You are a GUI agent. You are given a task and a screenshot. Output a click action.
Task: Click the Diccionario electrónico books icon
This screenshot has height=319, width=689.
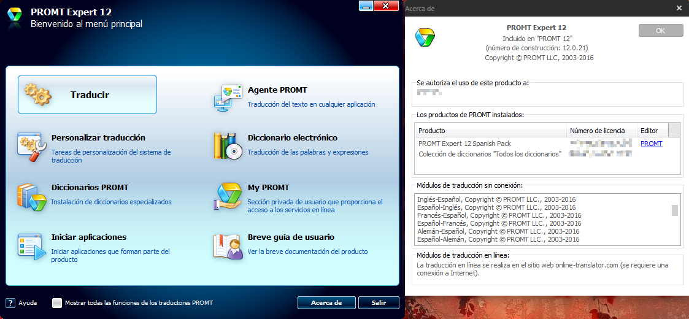[x=228, y=145]
